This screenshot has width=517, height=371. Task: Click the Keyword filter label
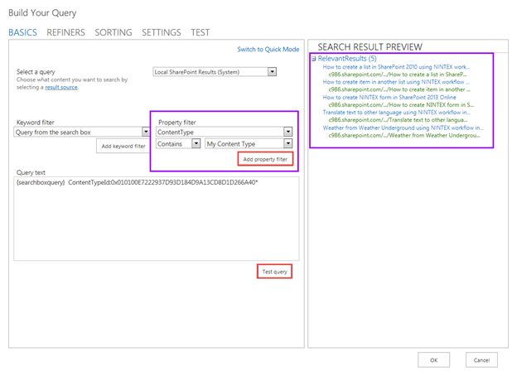click(x=36, y=123)
